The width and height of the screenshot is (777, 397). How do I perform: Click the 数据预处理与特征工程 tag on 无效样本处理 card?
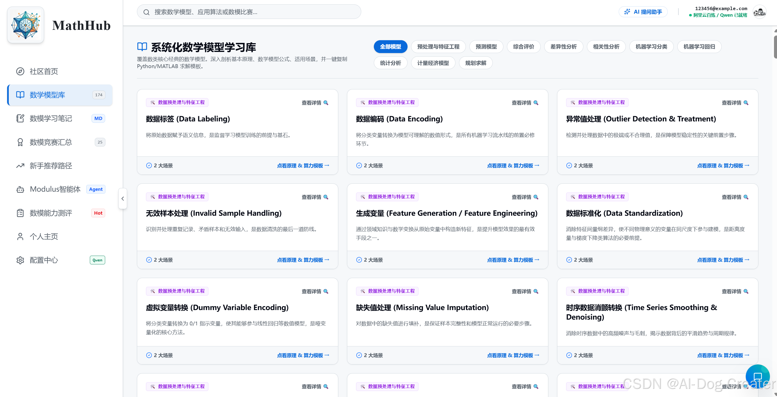click(x=177, y=197)
